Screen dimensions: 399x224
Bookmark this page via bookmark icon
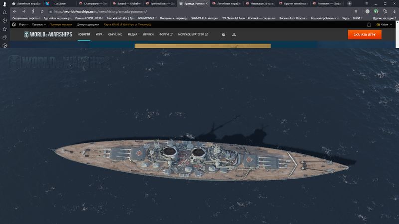(356, 11)
